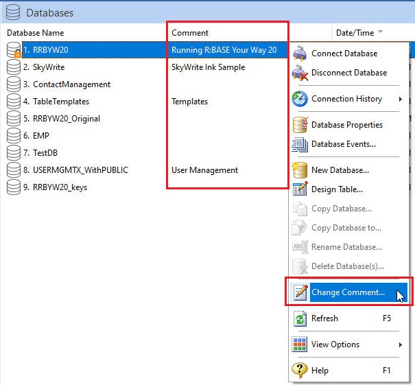
Task: Select Change Comment... menu entry
Action: point(349,292)
